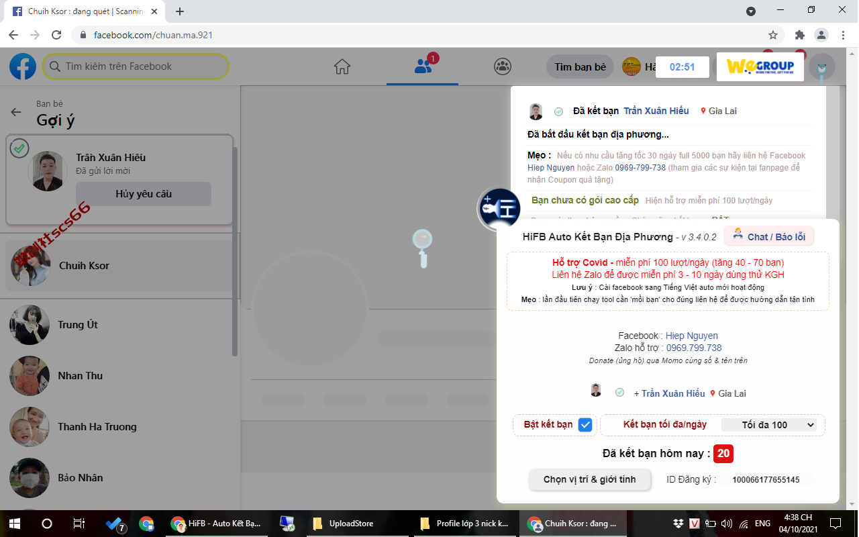Click the HiFB floating logo icon
The height and width of the screenshot is (537, 859).
[499, 209]
